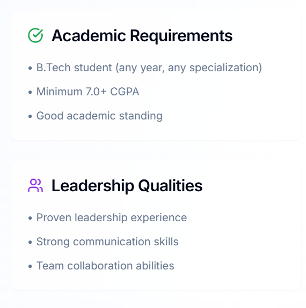Select the Leadership Qualities heading
Viewport: 306px width, 308px height.
tap(127, 186)
